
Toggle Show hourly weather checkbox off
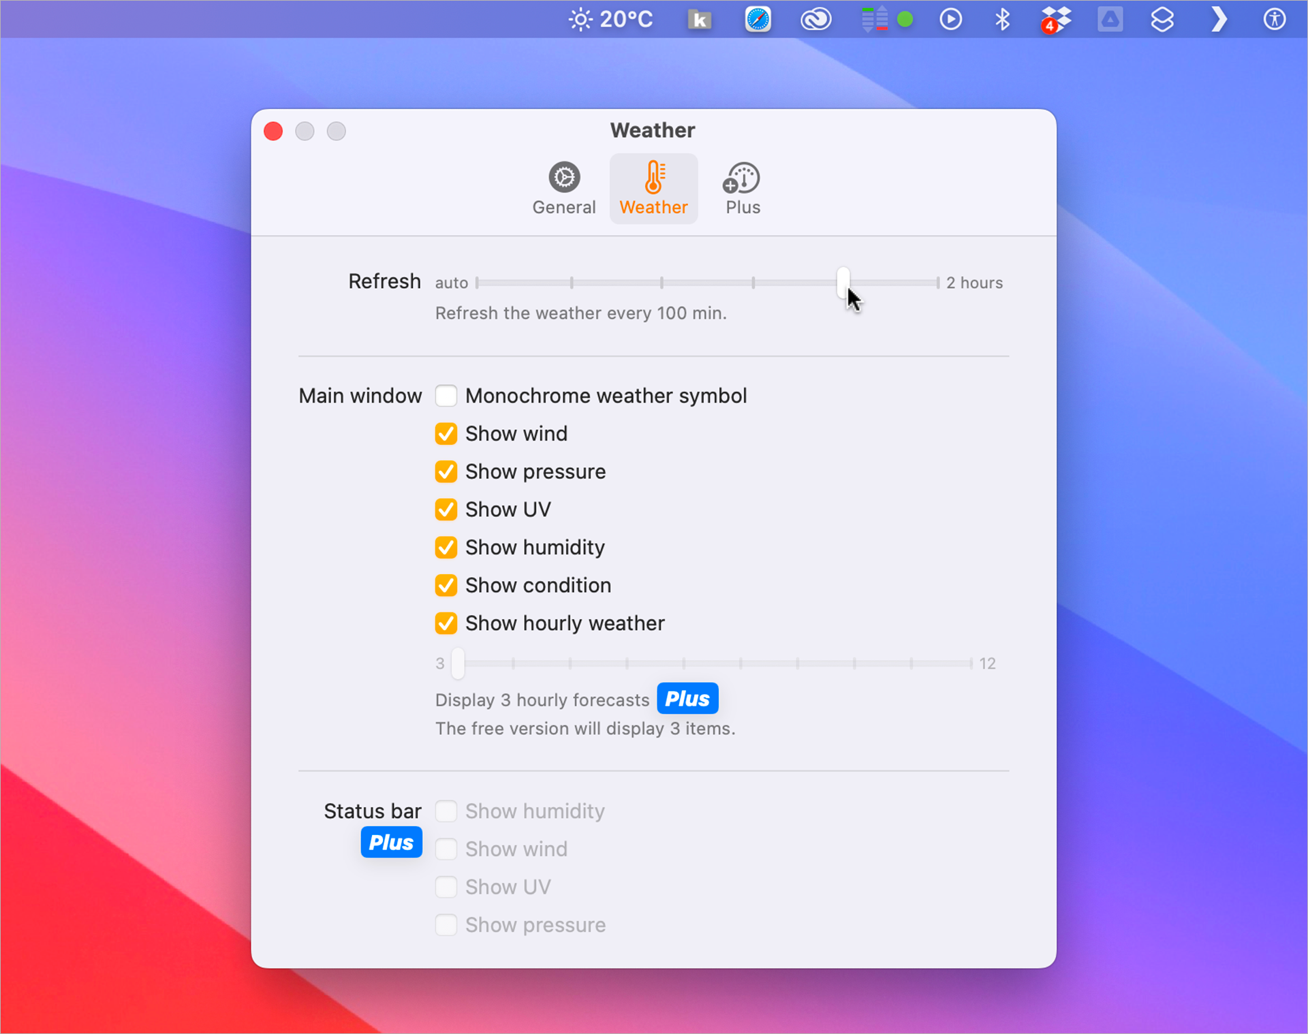coord(445,623)
